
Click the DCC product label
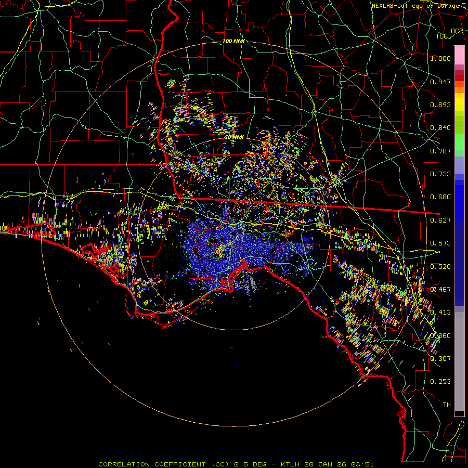457,31
